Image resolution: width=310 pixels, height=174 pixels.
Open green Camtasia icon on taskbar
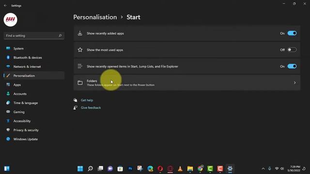(x=210, y=169)
